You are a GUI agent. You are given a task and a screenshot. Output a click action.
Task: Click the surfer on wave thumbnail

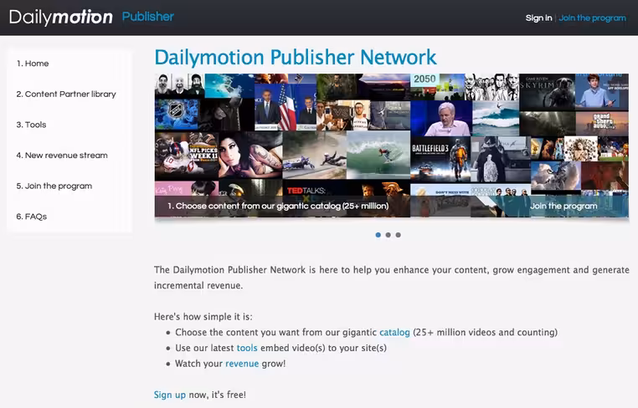click(x=378, y=155)
